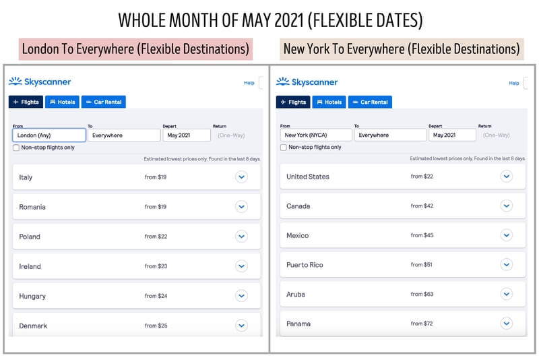Expand the Ireland destination chevron
The width and height of the screenshot is (539, 360).
pyautogui.click(x=241, y=266)
